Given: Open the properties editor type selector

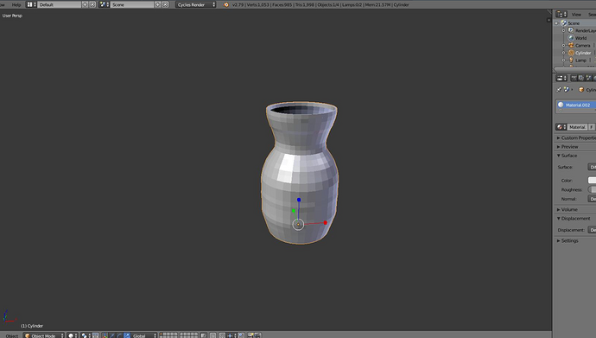Looking at the screenshot, I should (x=561, y=78).
